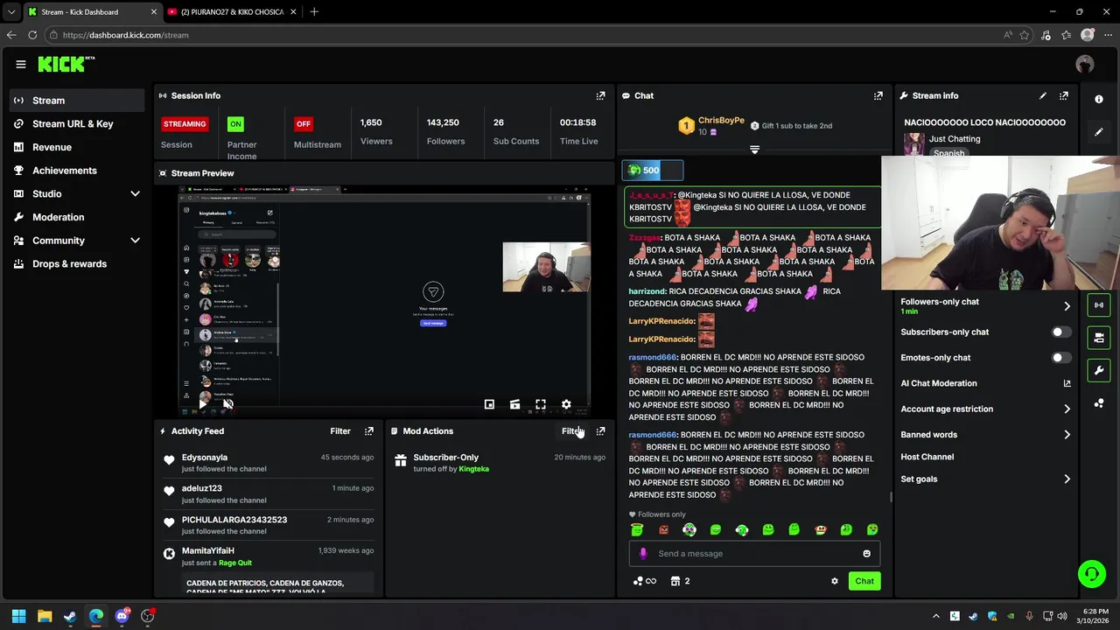Screen dimensions: 1120x630
Task: Open chat settings gear next to Chat button
Action: (835, 581)
